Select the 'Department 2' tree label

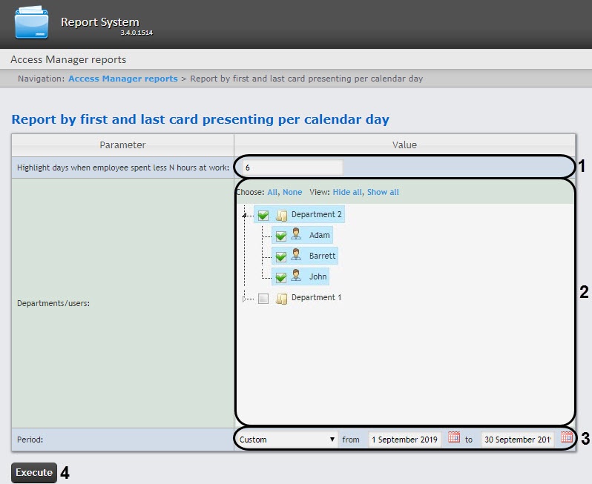coord(316,214)
